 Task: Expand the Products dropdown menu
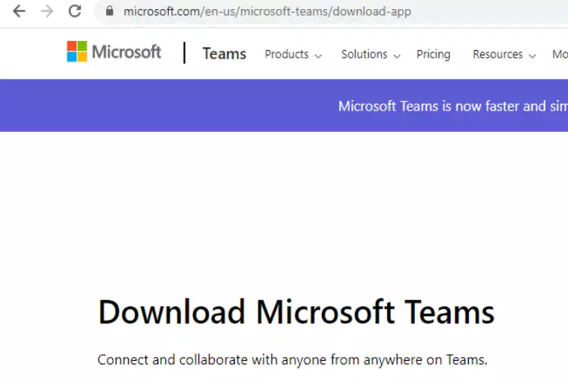(293, 55)
